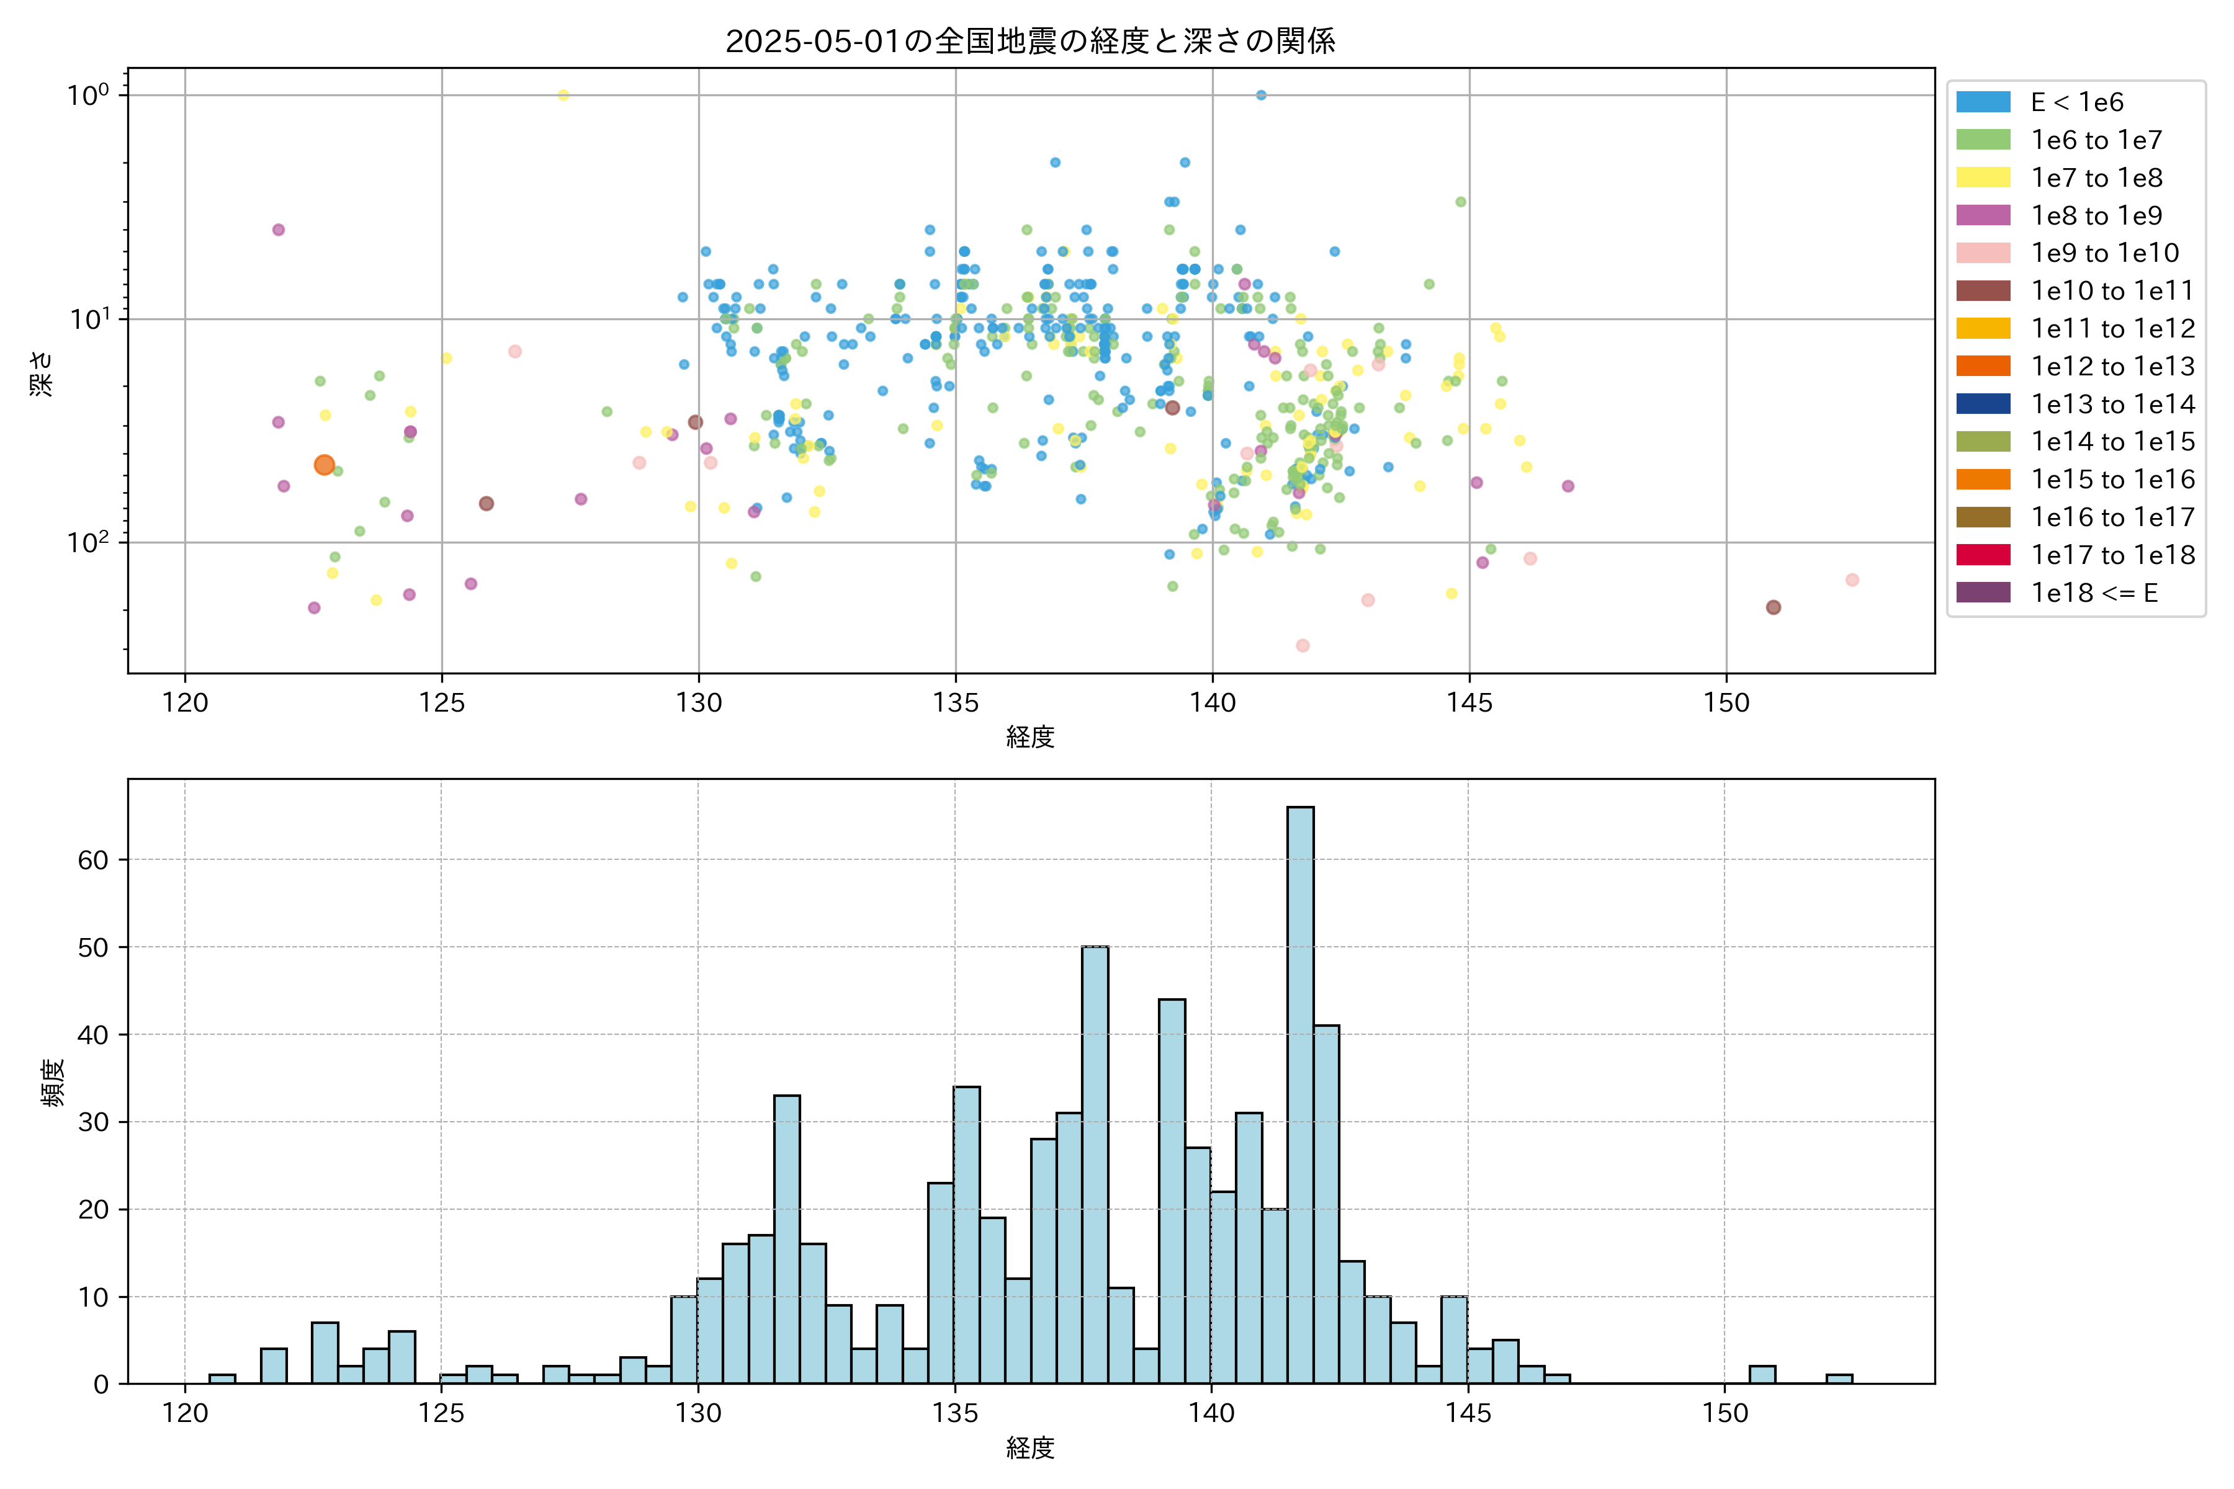Screen dimensions: 2234x1489
Task: Click the pink scatter point past longitude 152
Action: point(1852,580)
